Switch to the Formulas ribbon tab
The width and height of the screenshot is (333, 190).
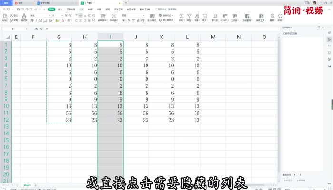click(81, 9)
